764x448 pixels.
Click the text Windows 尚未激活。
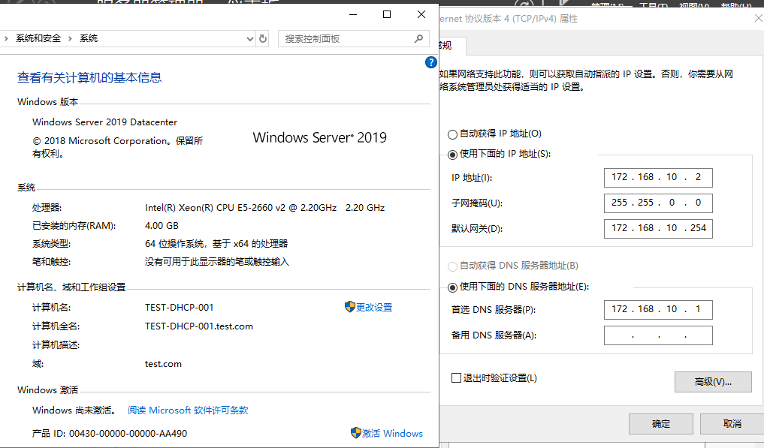click(x=75, y=410)
